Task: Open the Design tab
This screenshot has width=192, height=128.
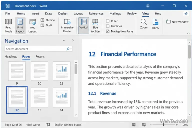Action: pyautogui.click(x=63, y=13)
